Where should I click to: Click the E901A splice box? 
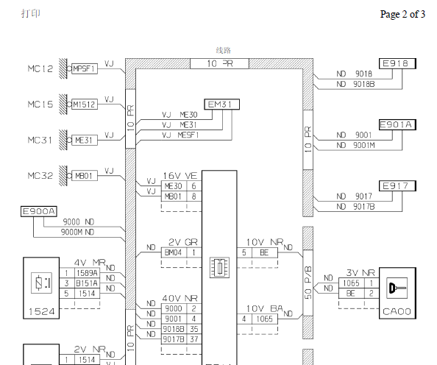[x=397, y=124]
